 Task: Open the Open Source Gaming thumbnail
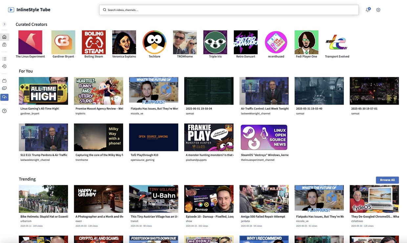(x=154, y=137)
